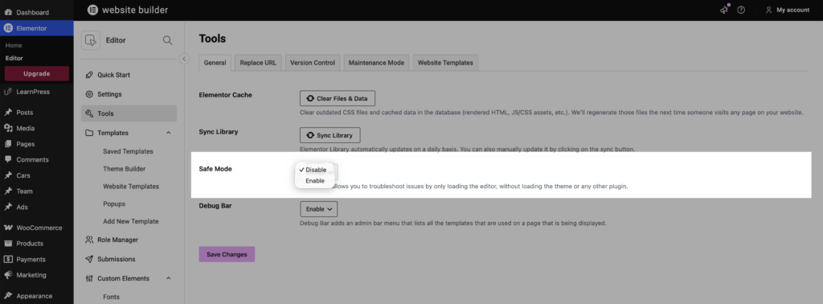
Task: Switch to the Version Control tab
Action: click(x=313, y=63)
